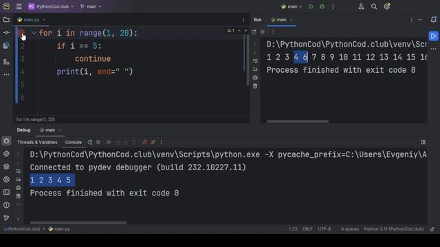Screen dimensions: 440x247
Task: Open View Breakpoints dialog
Action: click(x=144, y=142)
